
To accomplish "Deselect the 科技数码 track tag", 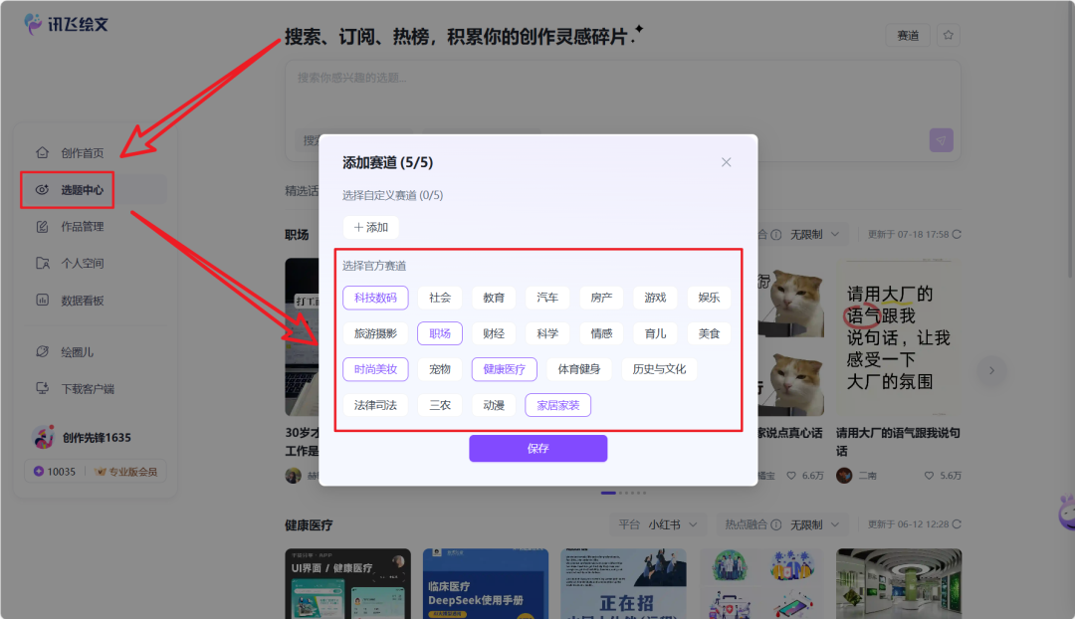I will [x=375, y=298].
